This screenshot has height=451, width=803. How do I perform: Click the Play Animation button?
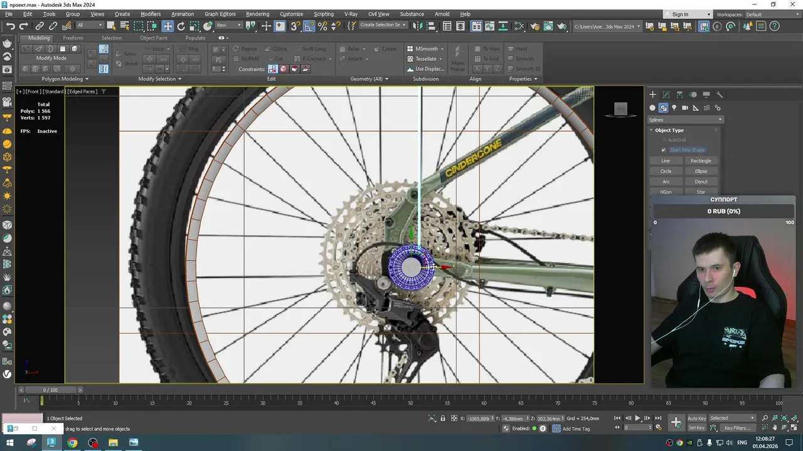pyautogui.click(x=638, y=418)
